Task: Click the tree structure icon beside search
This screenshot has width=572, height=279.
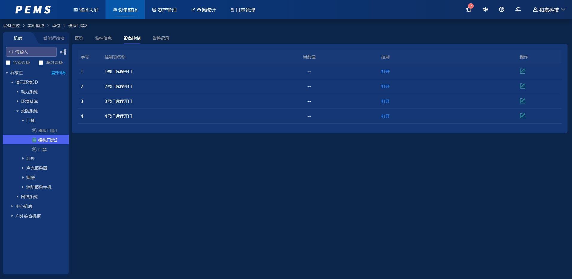Action: pyautogui.click(x=63, y=52)
